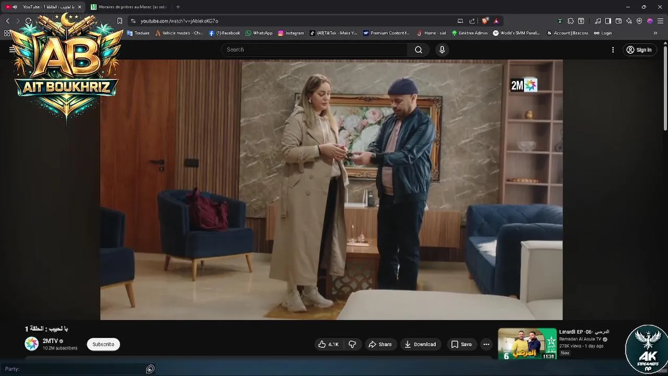Open World's SMM Panel bookmark
Viewport: 668px width, 376px height.
(x=517, y=33)
